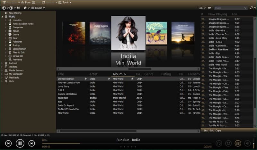257x150 pixels.
Task: Click the back navigation arrow icon
Action: (x=4, y=8)
